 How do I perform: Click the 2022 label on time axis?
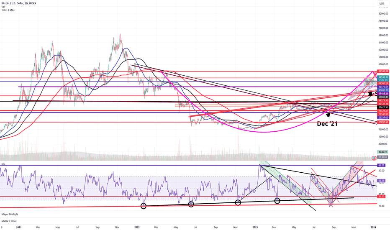click(137, 227)
